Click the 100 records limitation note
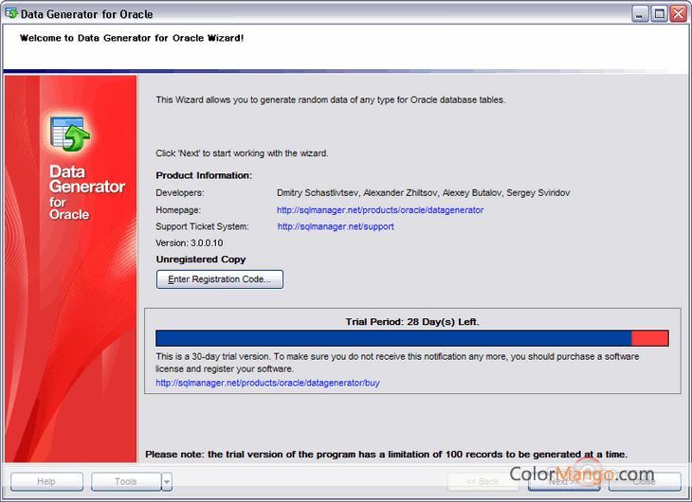The width and height of the screenshot is (692, 502). 386,454
